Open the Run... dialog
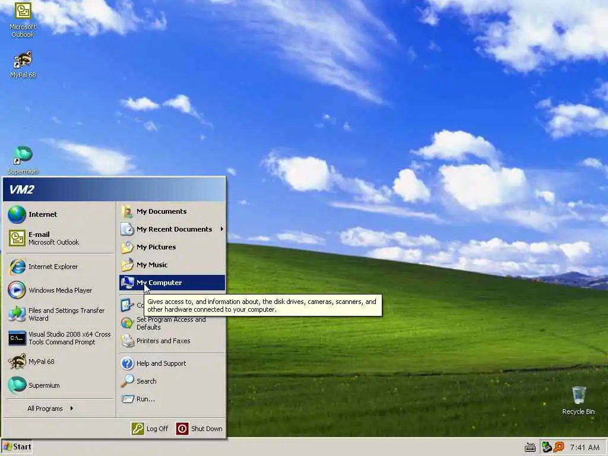The height and width of the screenshot is (456, 608). (x=172, y=399)
